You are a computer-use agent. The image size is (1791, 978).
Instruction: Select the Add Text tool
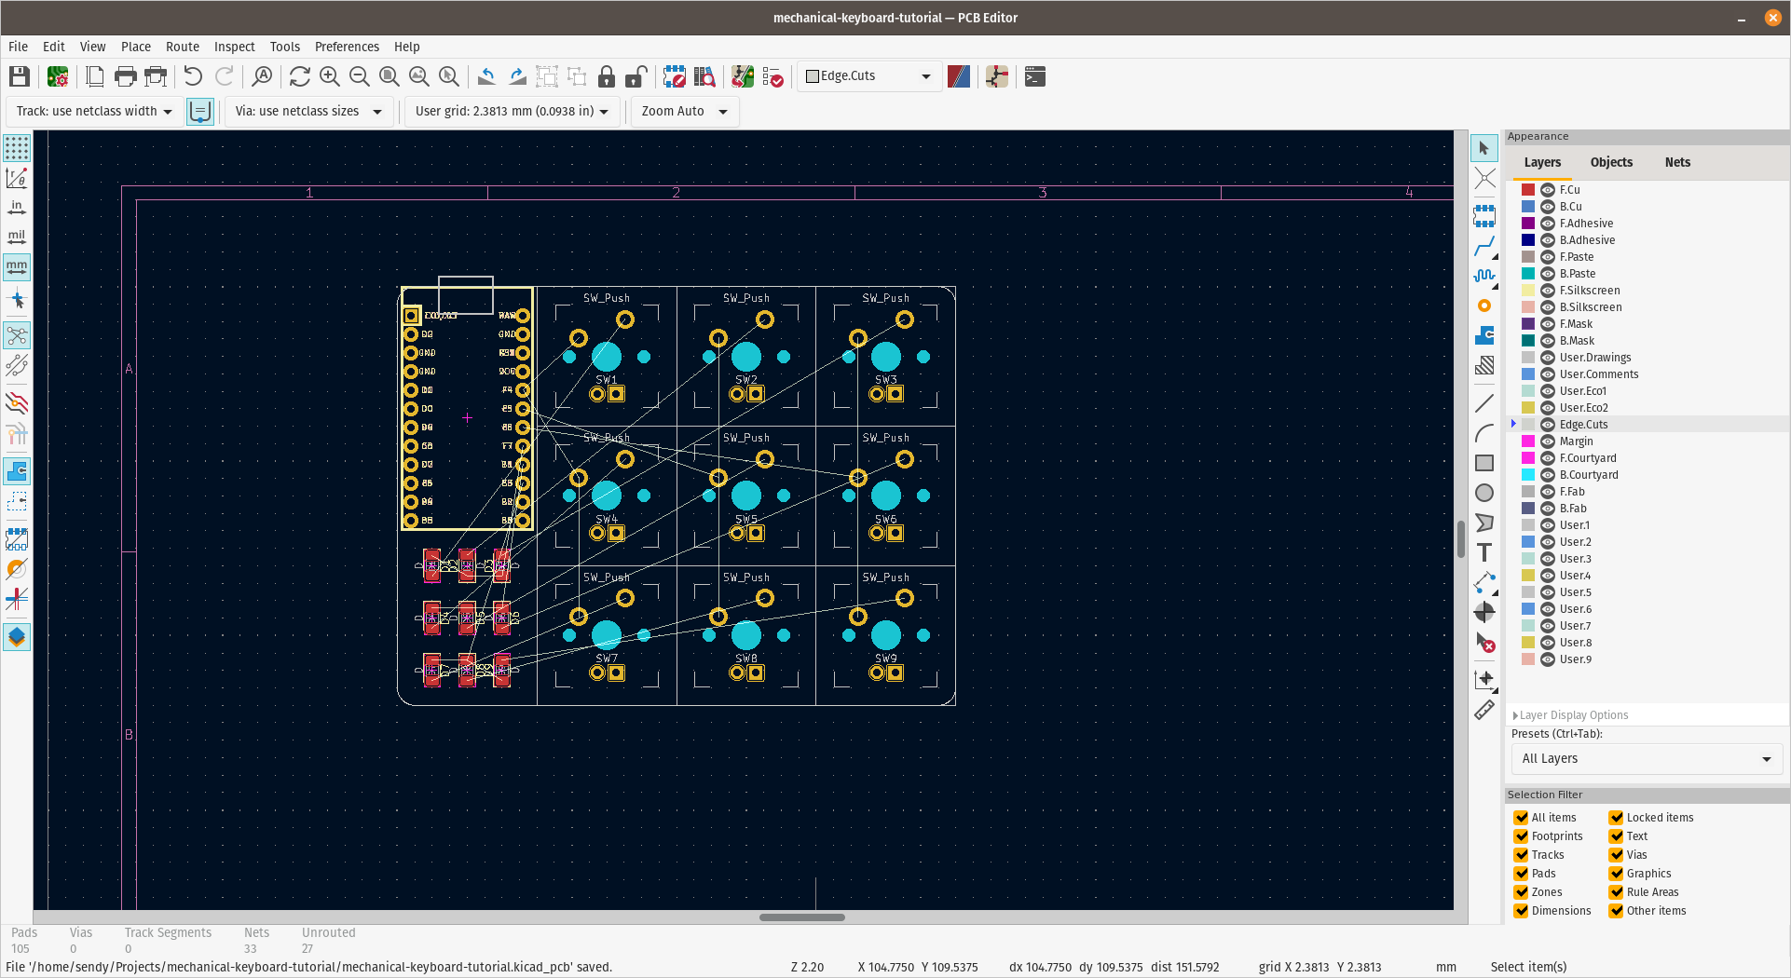click(1484, 553)
